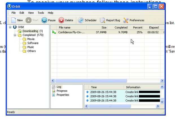Click the Information column header in log

click(142, 87)
